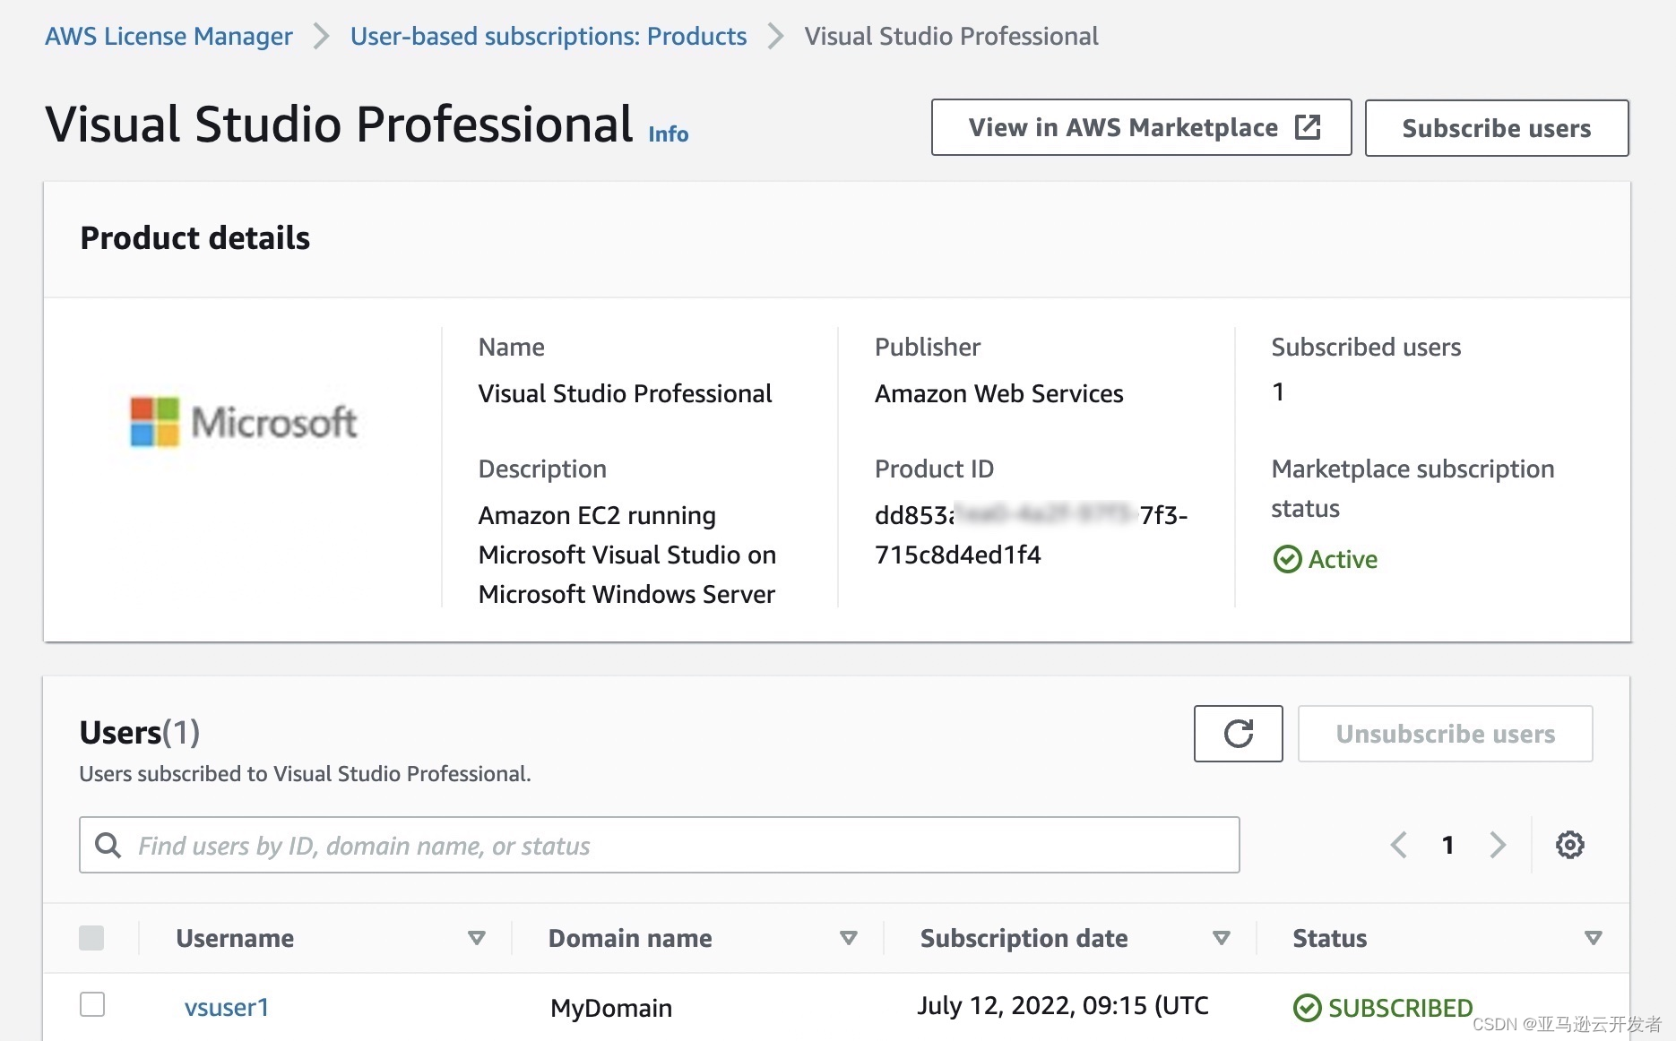Image resolution: width=1676 pixels, height=1041 pixels.
Task: Click the Microsoft logo in Product details
Action: pyautogui.click(x=244, y=421)
